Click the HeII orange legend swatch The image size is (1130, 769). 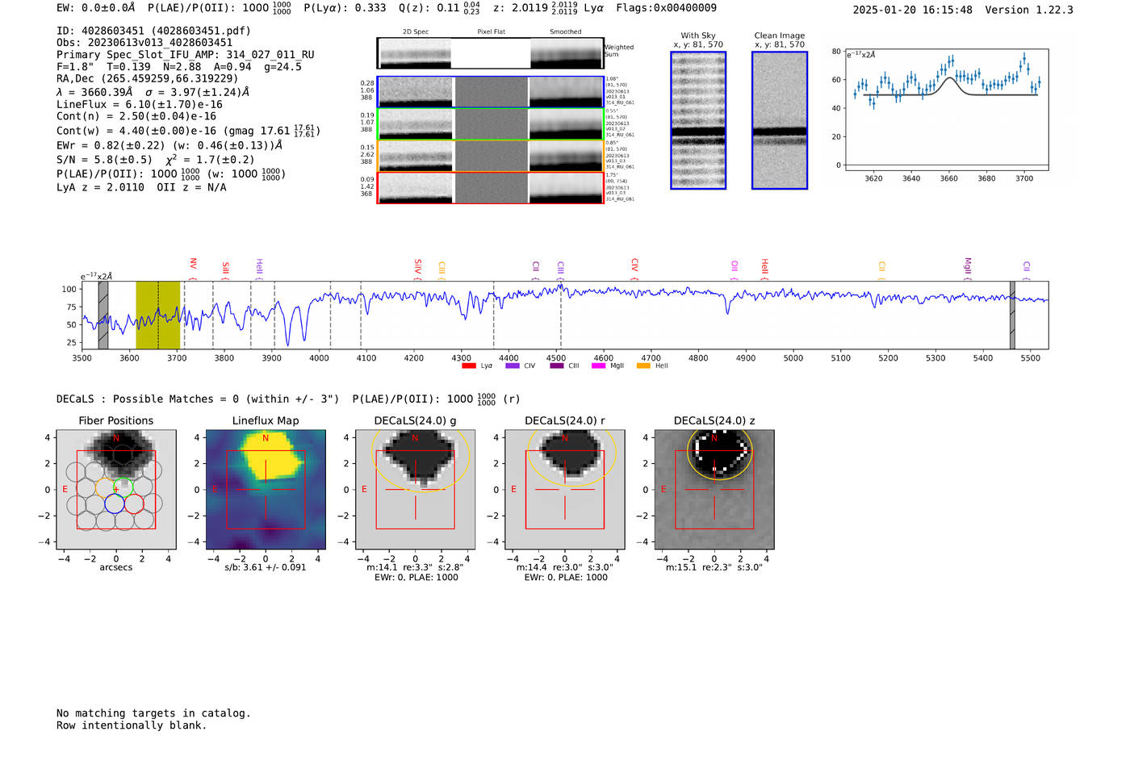[643, 366]
